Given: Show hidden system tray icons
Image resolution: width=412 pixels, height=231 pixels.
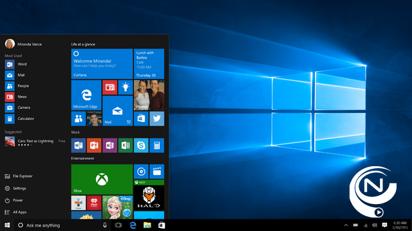Looking at the screenshot, I should [x=346, y=225].
